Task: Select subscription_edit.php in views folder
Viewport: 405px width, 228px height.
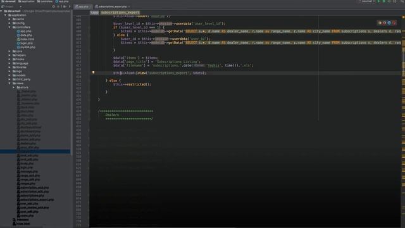Action: click(34, 191)
